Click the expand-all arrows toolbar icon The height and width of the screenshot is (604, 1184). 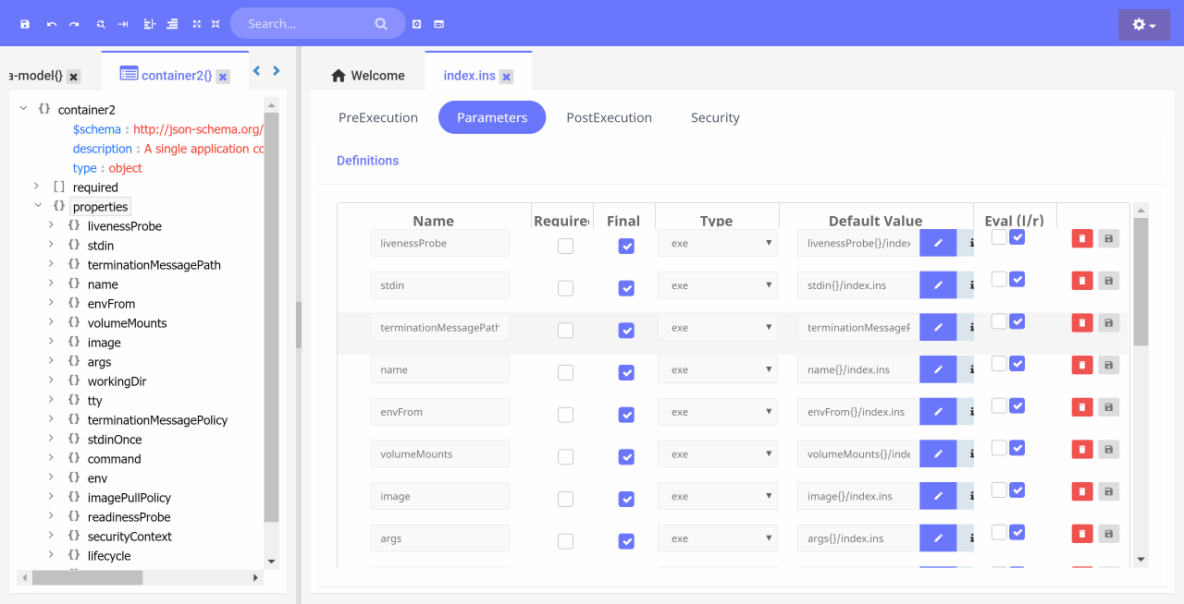pyautogui.click(x=196, y=24)
